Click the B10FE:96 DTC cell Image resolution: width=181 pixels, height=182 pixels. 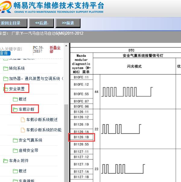click(x=81, y=107)
